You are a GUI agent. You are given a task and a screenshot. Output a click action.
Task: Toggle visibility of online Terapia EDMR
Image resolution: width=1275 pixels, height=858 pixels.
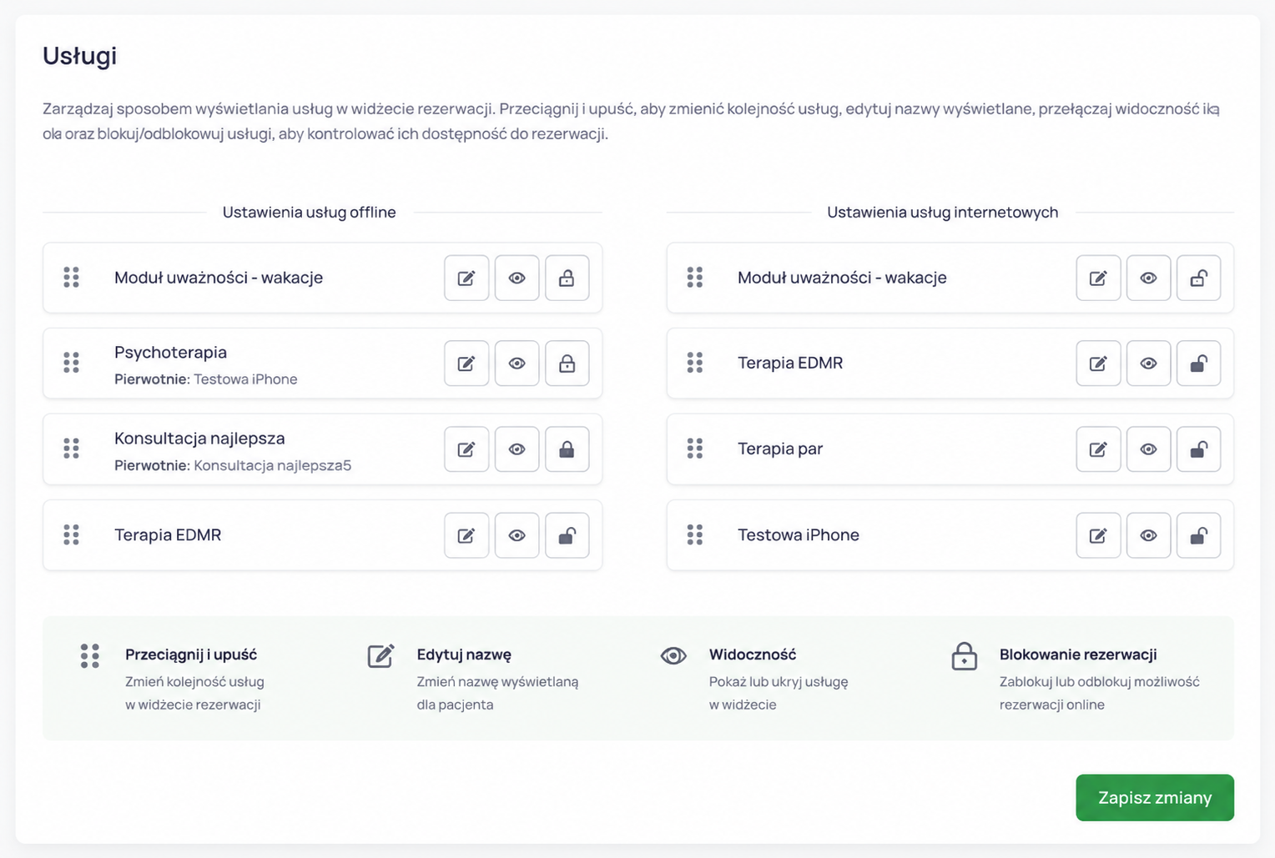pos(1148,364)
